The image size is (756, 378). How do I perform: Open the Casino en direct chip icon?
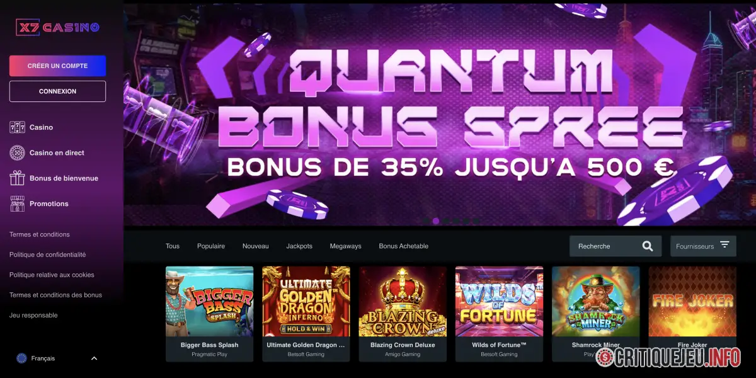click(17, 152)
